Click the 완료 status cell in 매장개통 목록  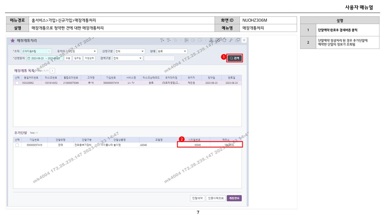click(151, 83)
